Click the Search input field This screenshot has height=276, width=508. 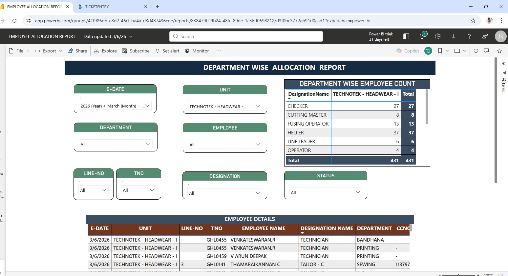tap(246, 36)
